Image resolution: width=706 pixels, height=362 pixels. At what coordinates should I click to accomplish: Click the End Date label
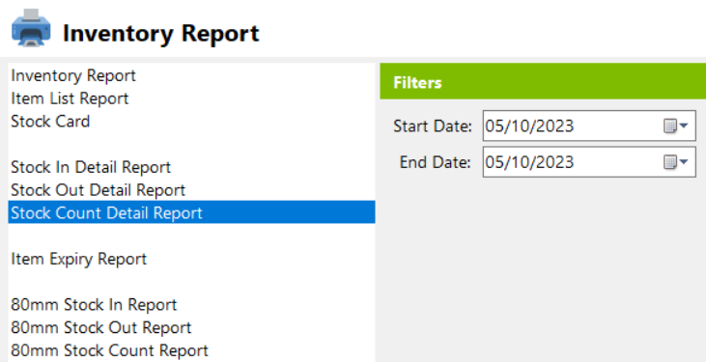(x=436, y=162)
